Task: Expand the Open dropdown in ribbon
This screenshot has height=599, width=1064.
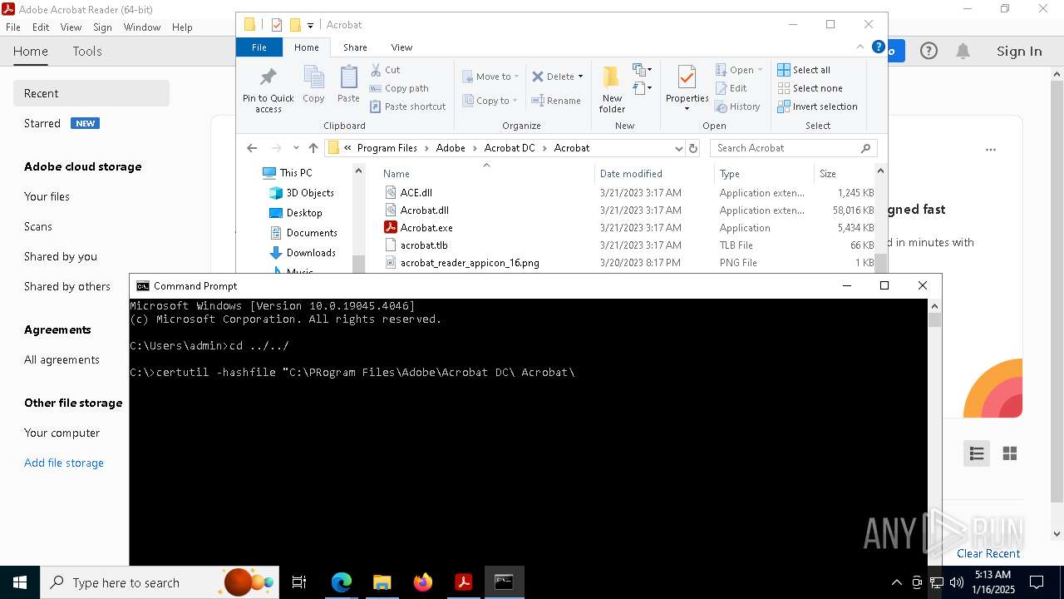Action: [760, 70]
